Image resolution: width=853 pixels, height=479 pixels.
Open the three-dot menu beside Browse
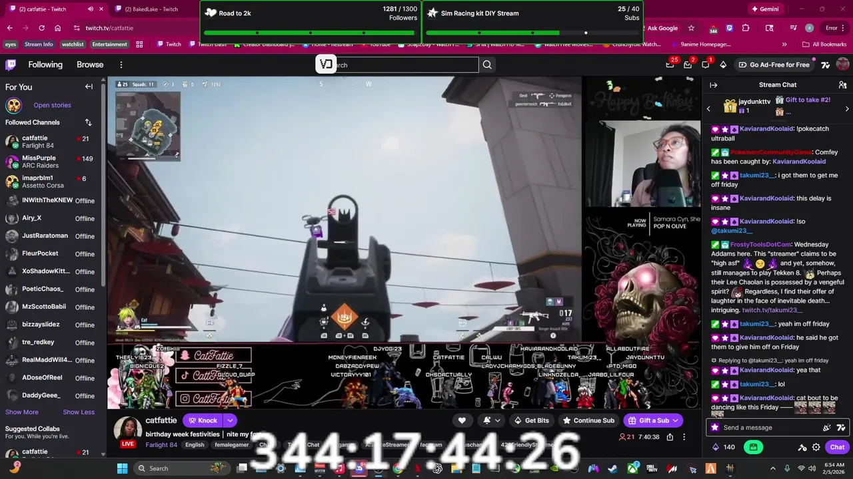[x=121, y=65]
